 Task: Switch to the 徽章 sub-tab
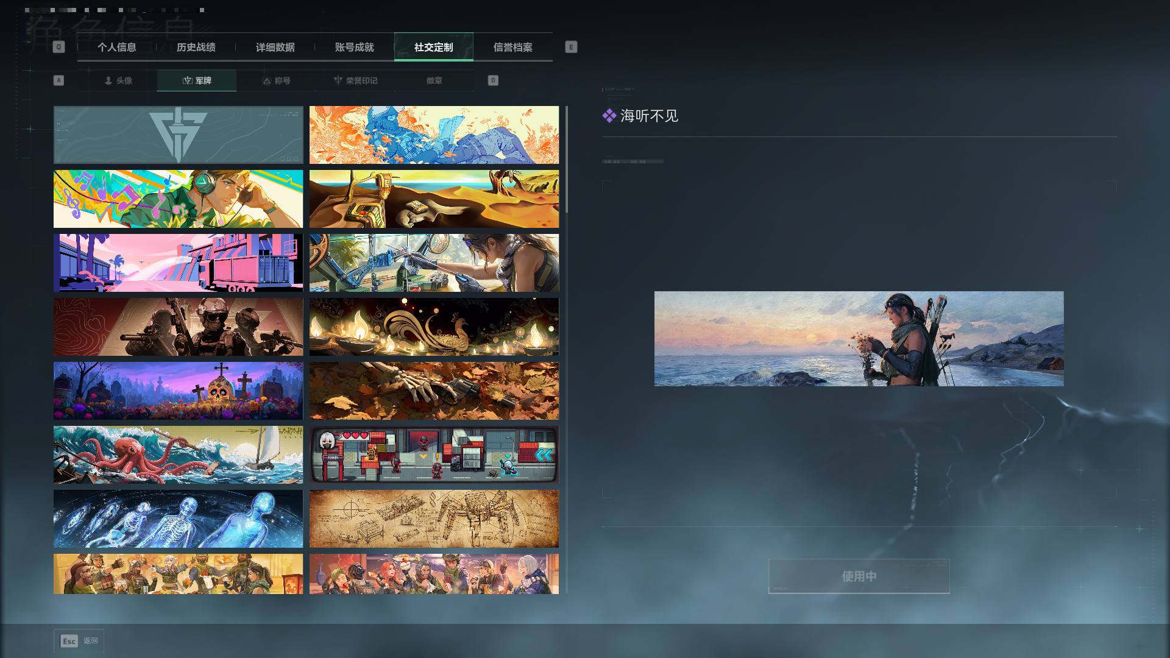click(434, 80)
